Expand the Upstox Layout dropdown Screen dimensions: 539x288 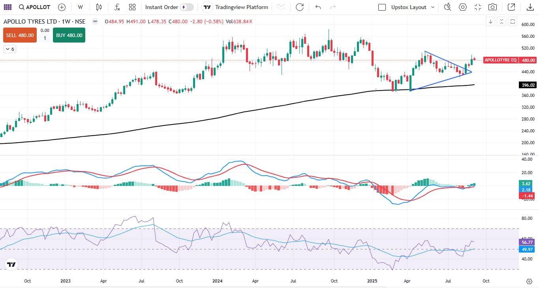coord(413,7)
